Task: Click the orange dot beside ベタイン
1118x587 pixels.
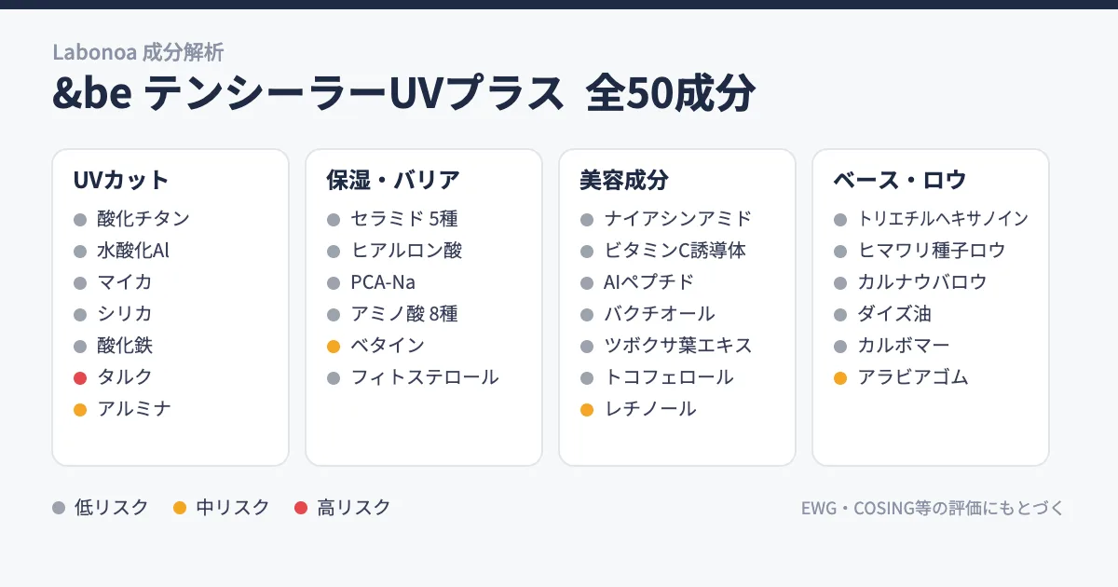Action: pos(334,346)
